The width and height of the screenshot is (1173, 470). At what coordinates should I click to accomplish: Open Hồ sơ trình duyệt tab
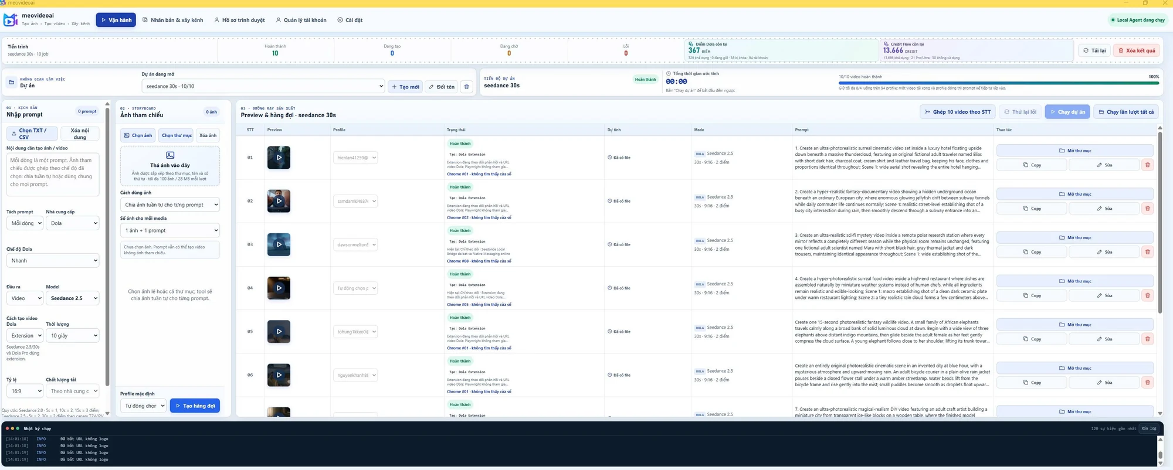pyautogui.click(x=239, y=20)
